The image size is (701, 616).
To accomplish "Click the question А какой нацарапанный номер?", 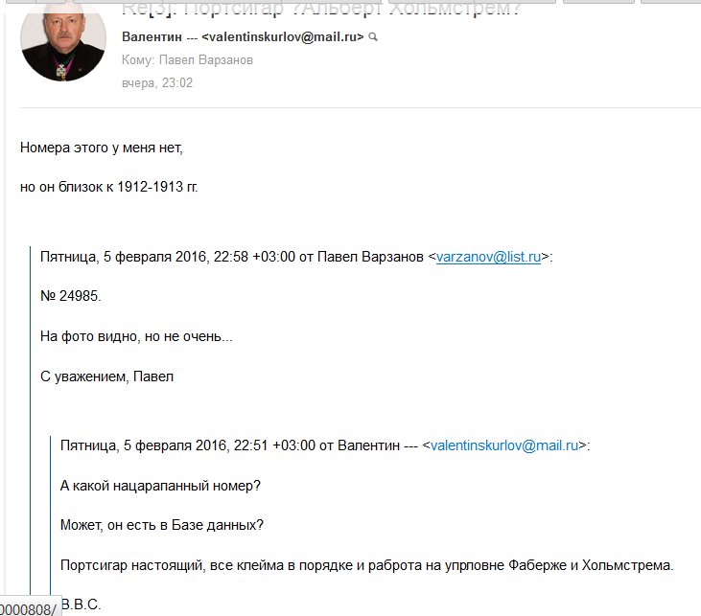I will (160, 486).
